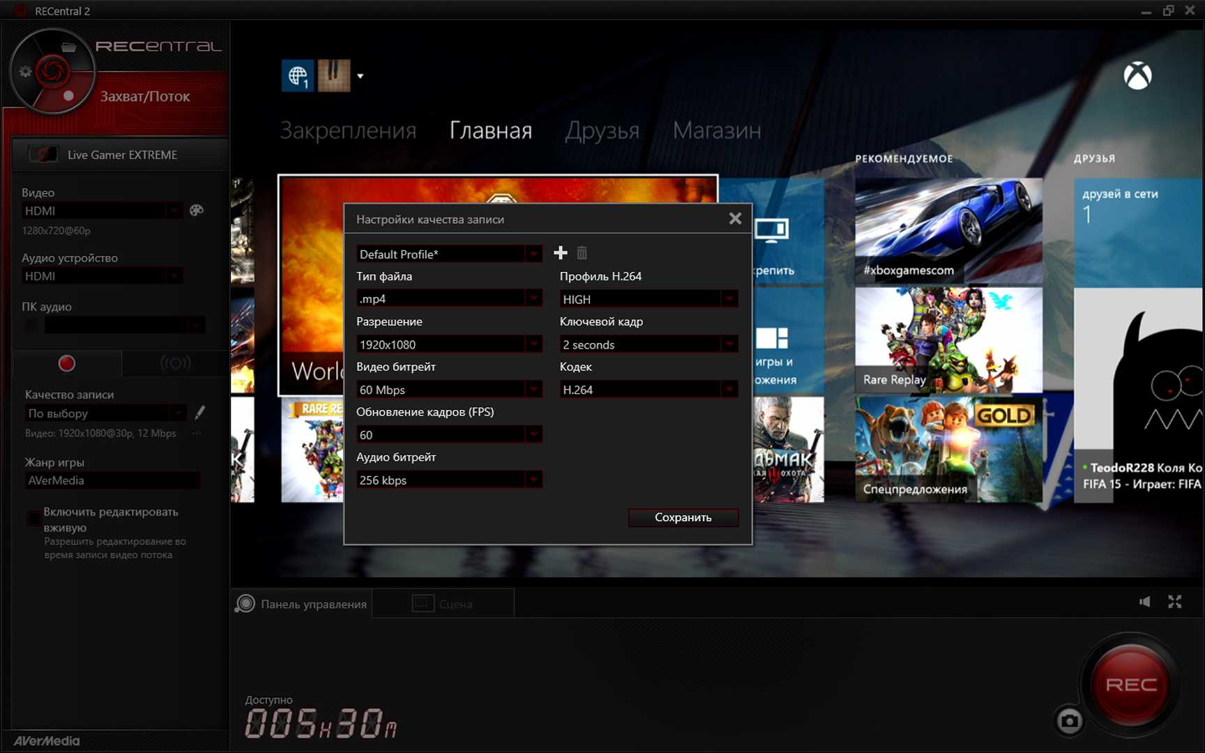Select the red record dot mode on dial
This screenshot has width=1205, height=753.
[68, 96]
